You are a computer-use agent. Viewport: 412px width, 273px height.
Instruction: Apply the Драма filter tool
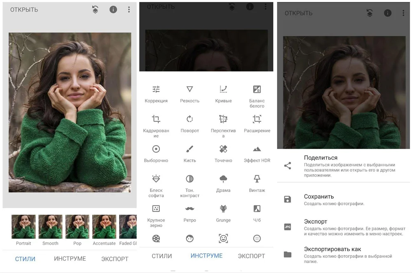click(223, 183)
